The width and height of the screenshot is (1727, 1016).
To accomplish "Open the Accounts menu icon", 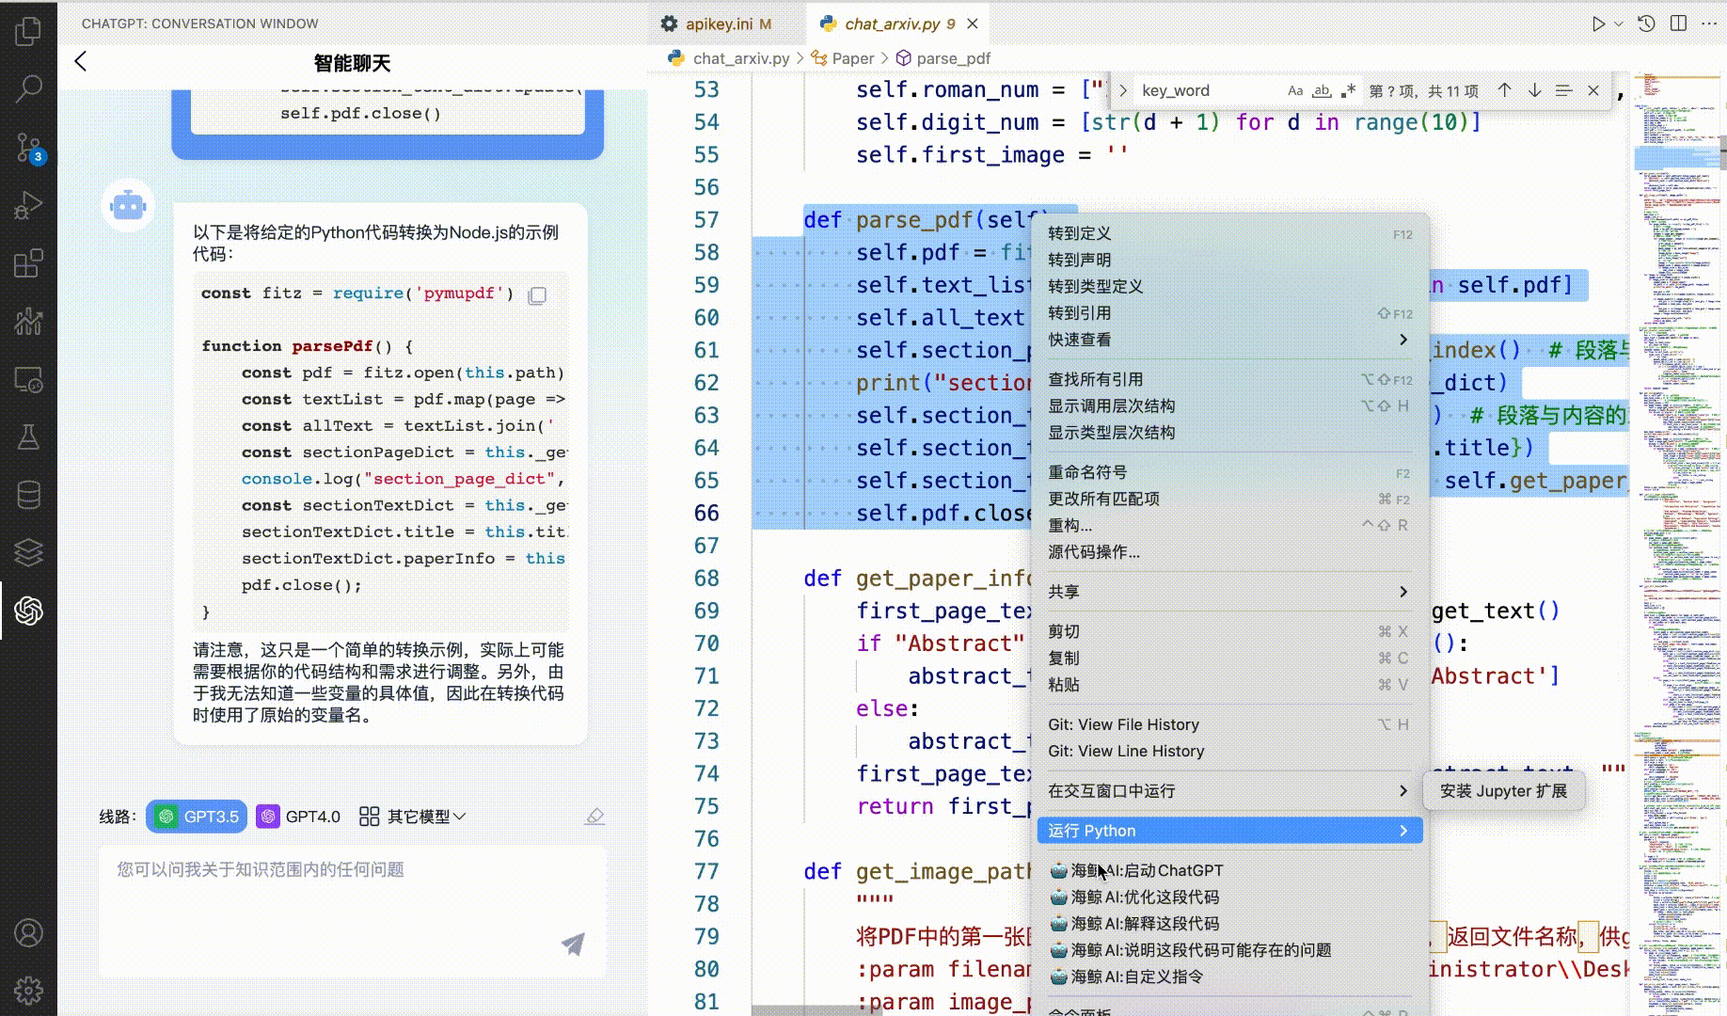I will point(28,932).
